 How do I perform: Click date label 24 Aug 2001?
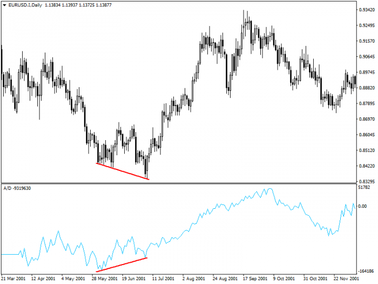[225, 279]
